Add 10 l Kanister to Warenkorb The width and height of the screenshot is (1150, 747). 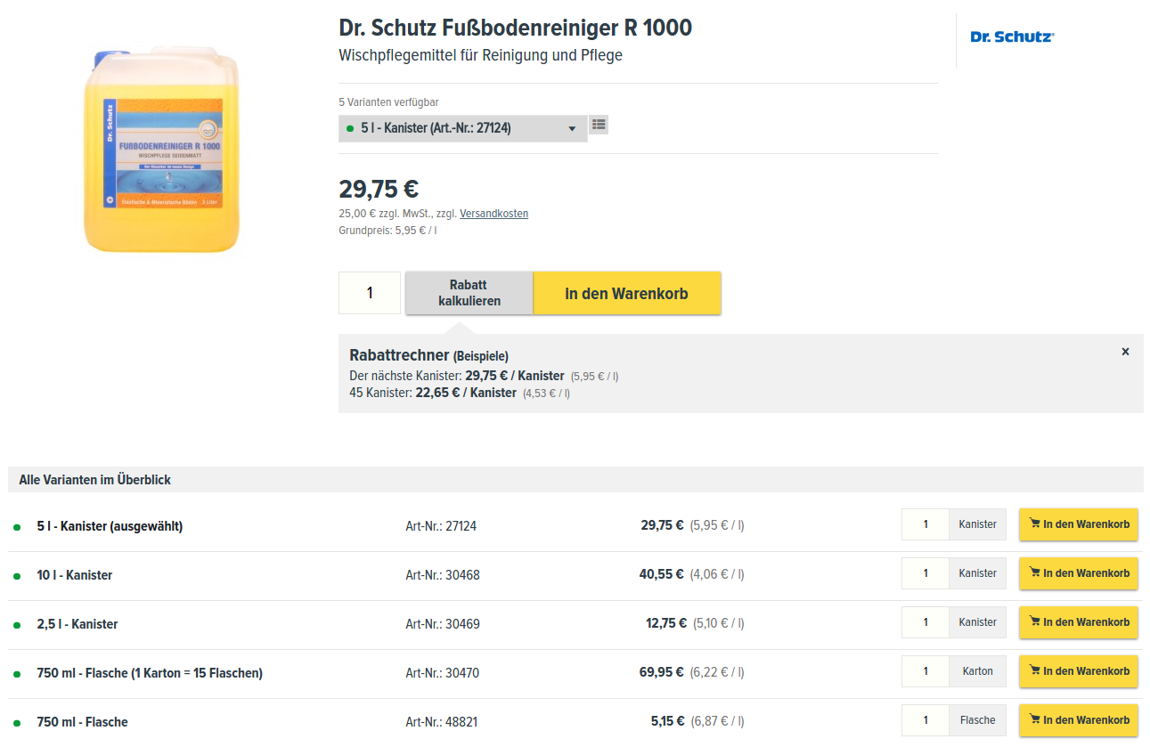click(x=1079, y=573)
